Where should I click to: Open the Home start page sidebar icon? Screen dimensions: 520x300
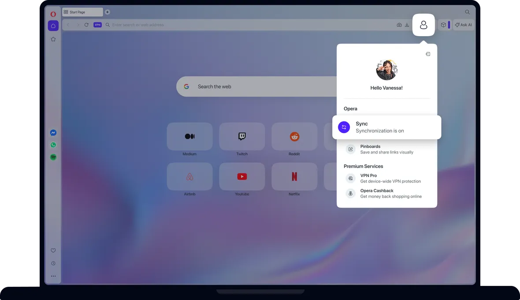pos(53,26)
